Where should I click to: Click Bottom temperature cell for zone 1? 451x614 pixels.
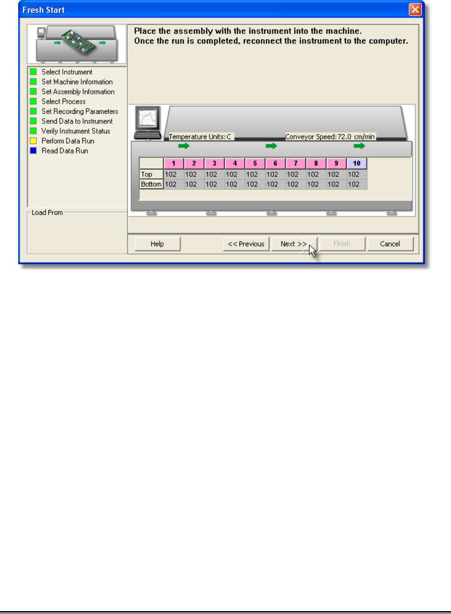(174, 184)
